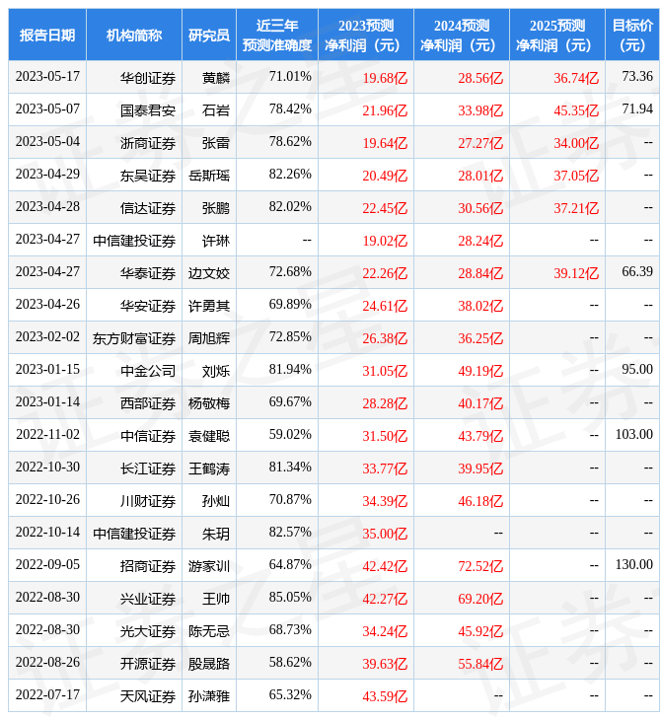Click the 85.05% accuracy cell
This screenshot has height=720, width=660.
[290, 598]
